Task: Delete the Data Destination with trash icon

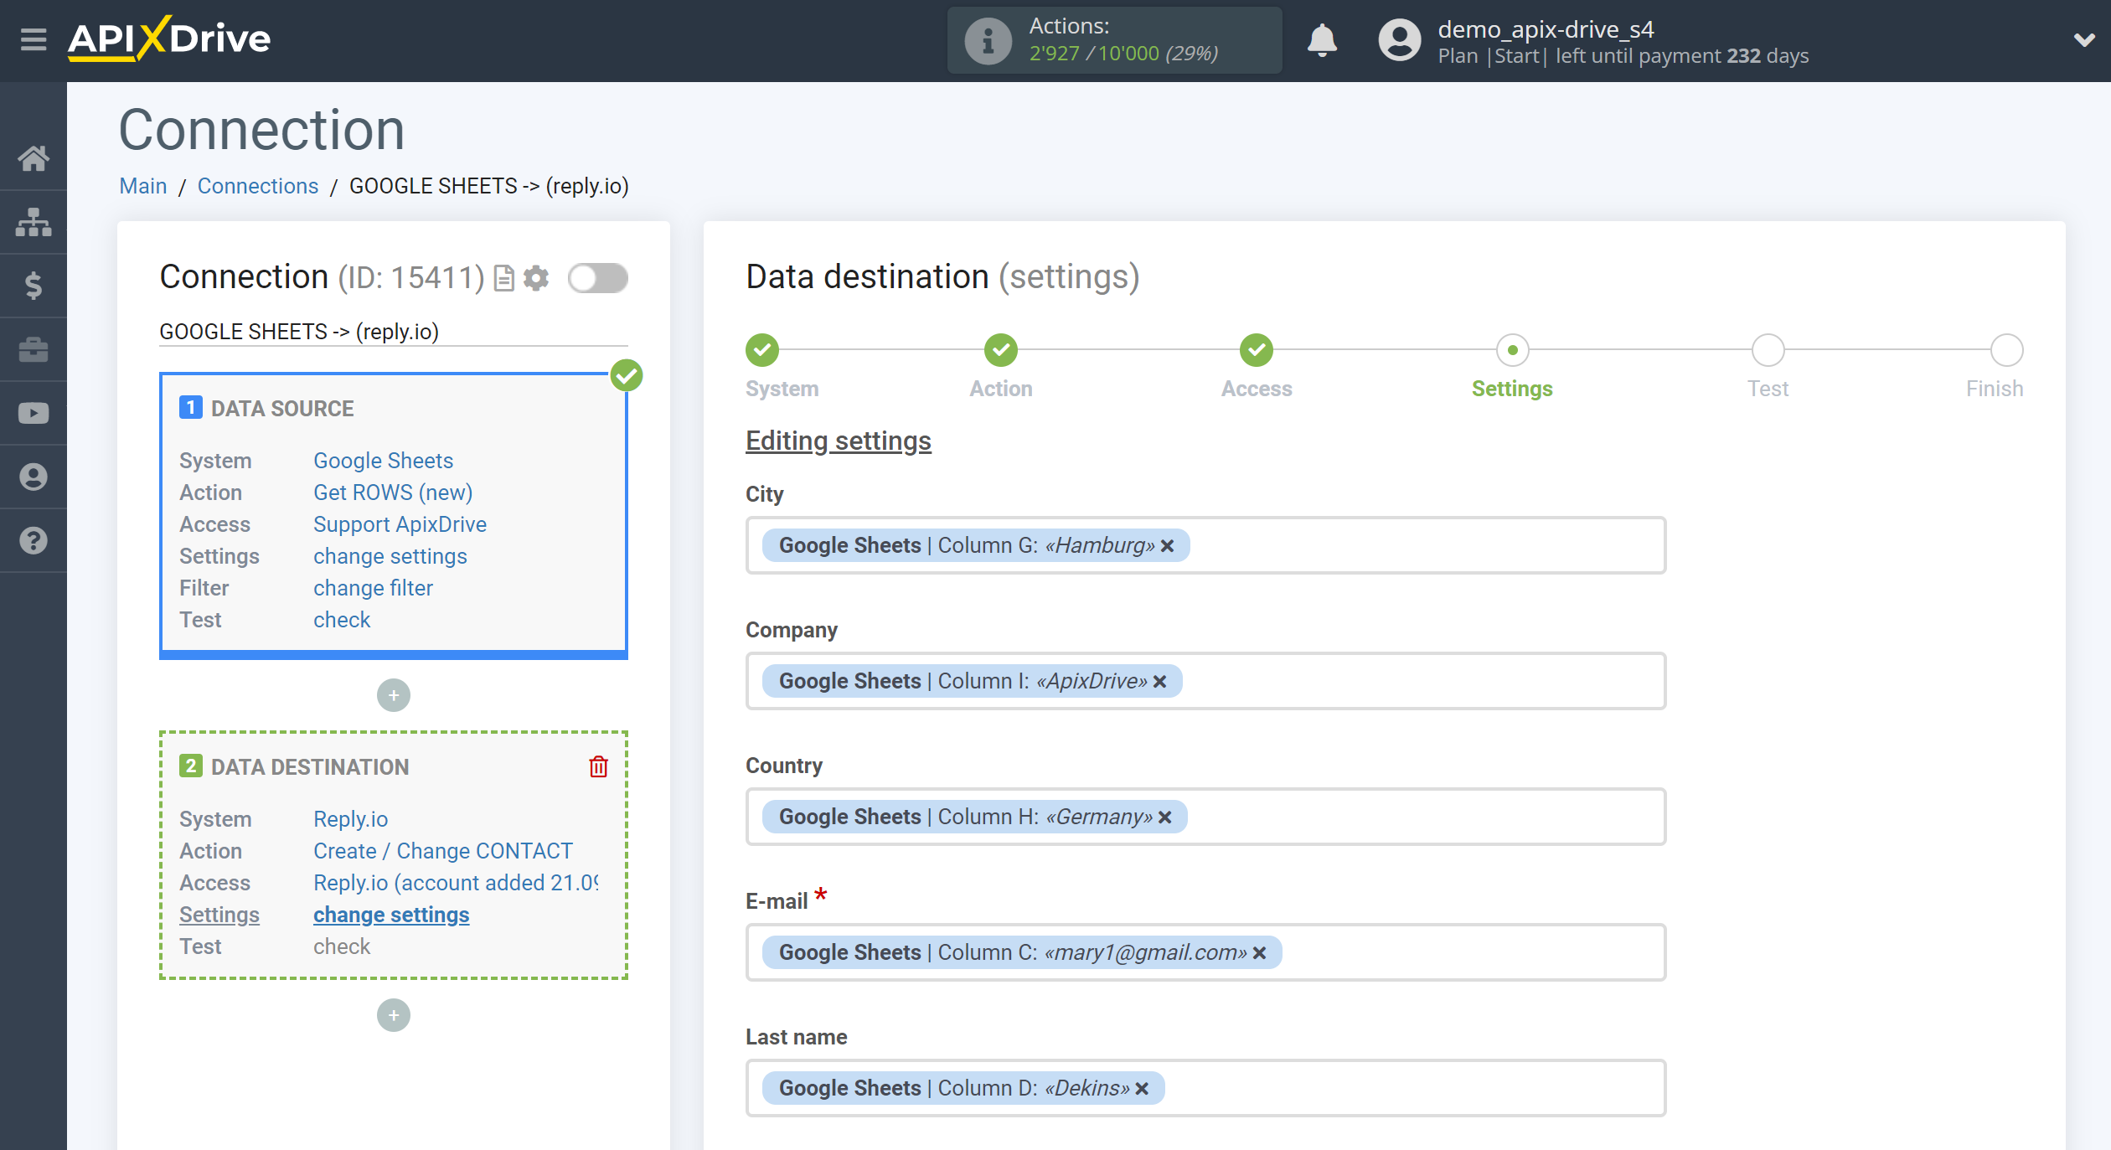Action: click(x=598, y=766)
